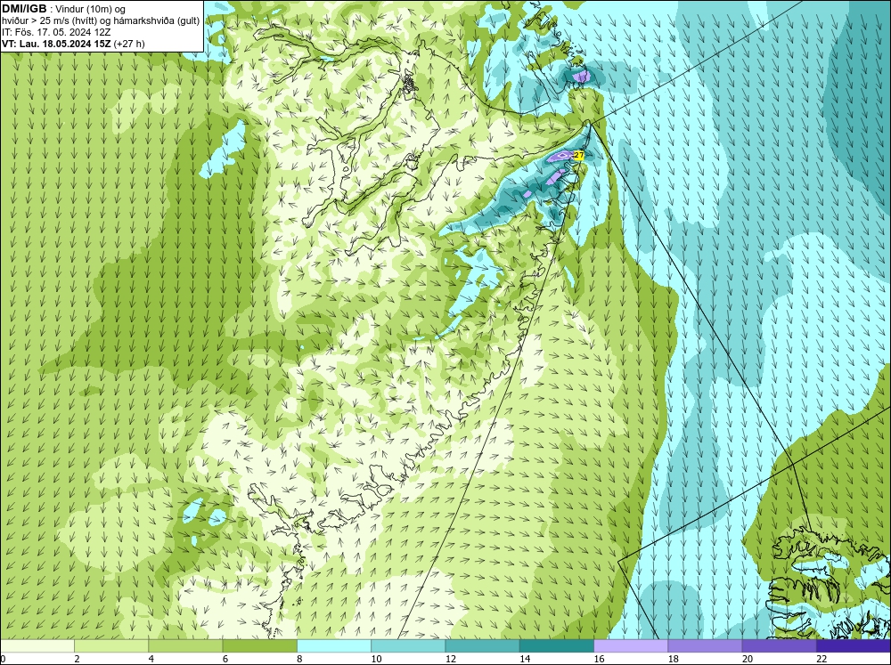Click the valid time 'VT: Lau. 18.05.2024 15Z'
Image resolution: width=891 pixels, height=665 pixels.
(x=56, y=44)
